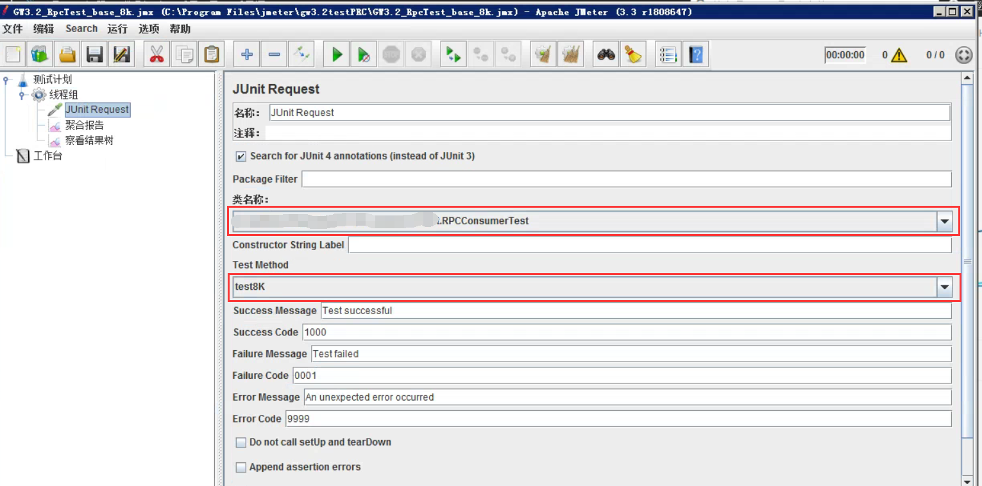Viewport: 982px width, 486px height.
Task: Open the Search menu
Action: point(81,29)
